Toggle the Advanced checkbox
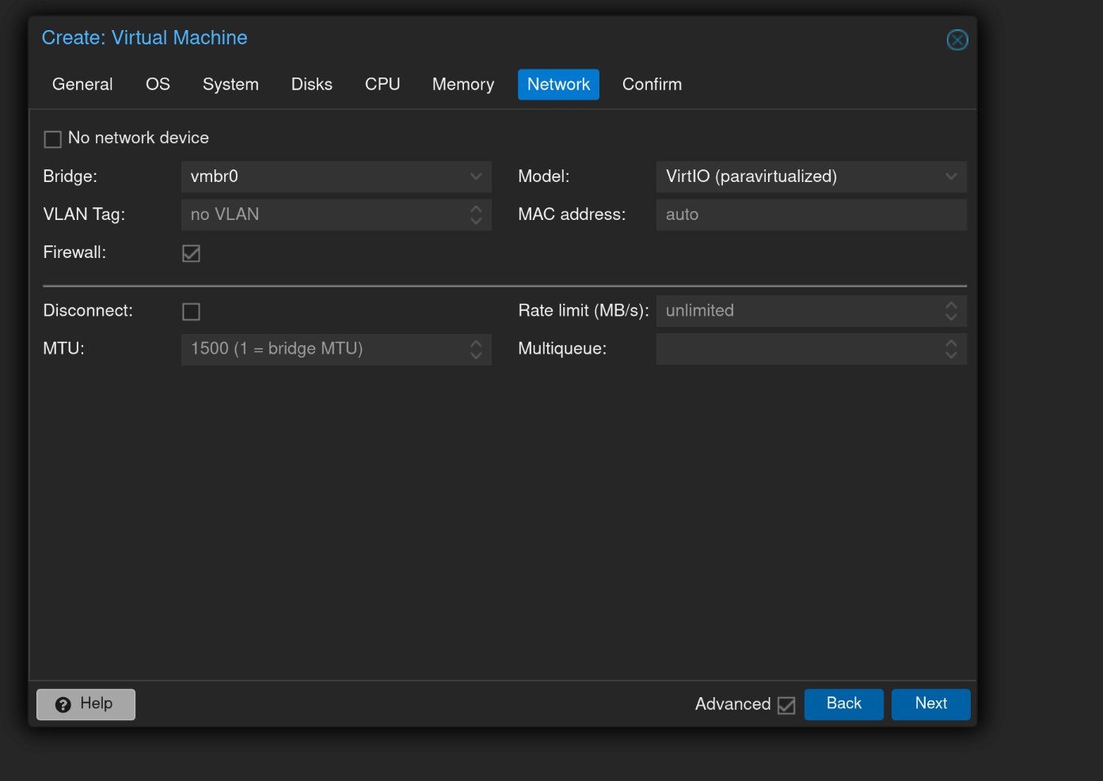 [786, 705]
